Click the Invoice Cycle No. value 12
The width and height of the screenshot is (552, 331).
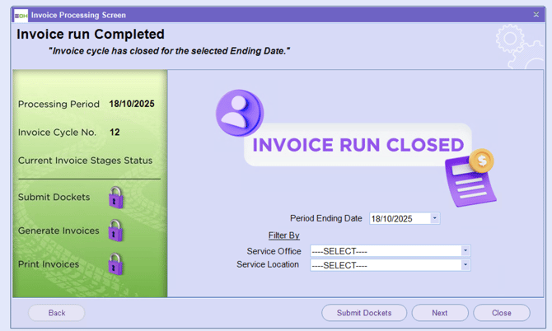pyautogui.click(x=115, y=132)
